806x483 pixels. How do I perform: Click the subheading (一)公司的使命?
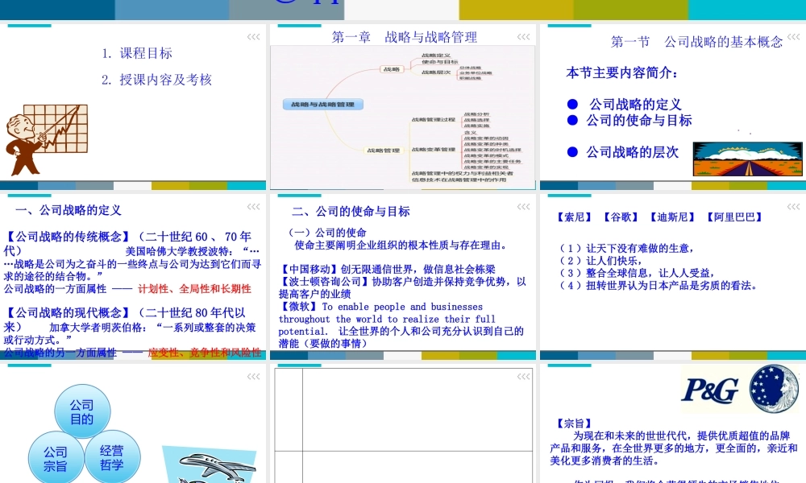pyautogui.click(x=326, y=232)
